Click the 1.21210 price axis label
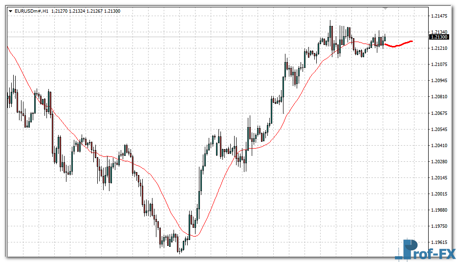Screen dimensions: 457x262 (x=439, y=48)
